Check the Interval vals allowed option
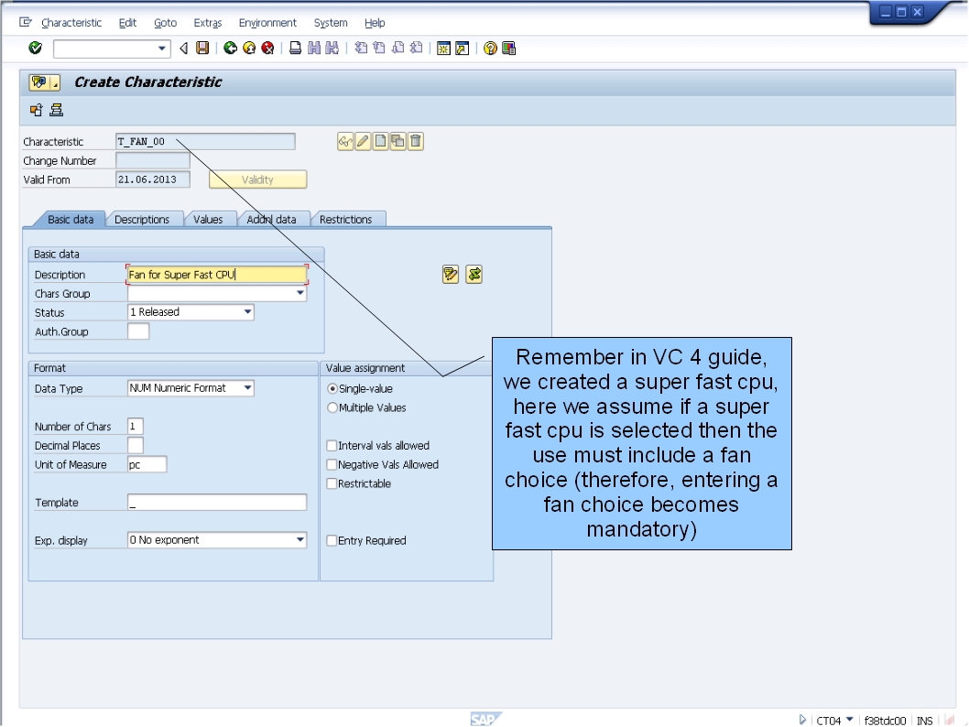The image size is (969, 727). pyautogui.click(x=331, y=445)
